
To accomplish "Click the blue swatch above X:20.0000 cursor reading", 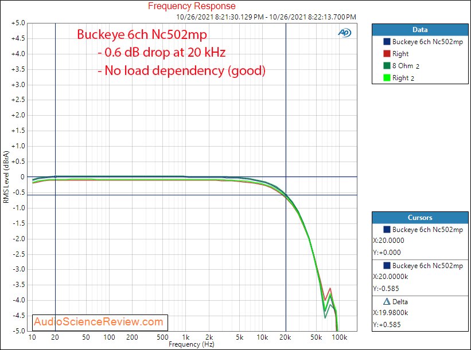I will [x=387, y=230].
